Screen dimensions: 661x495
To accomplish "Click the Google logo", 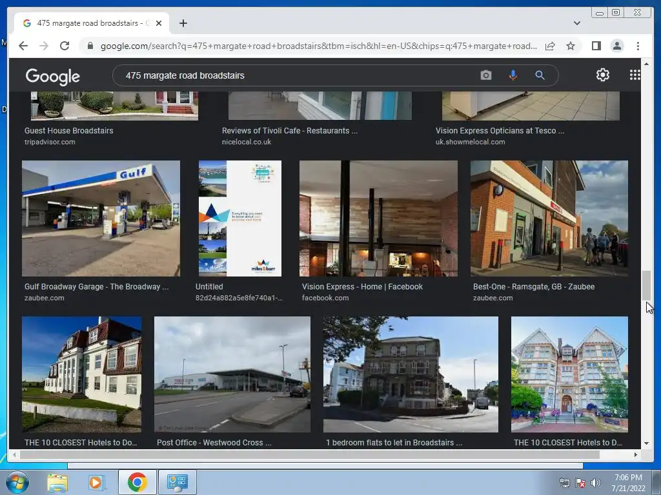I will pos(53,76).
